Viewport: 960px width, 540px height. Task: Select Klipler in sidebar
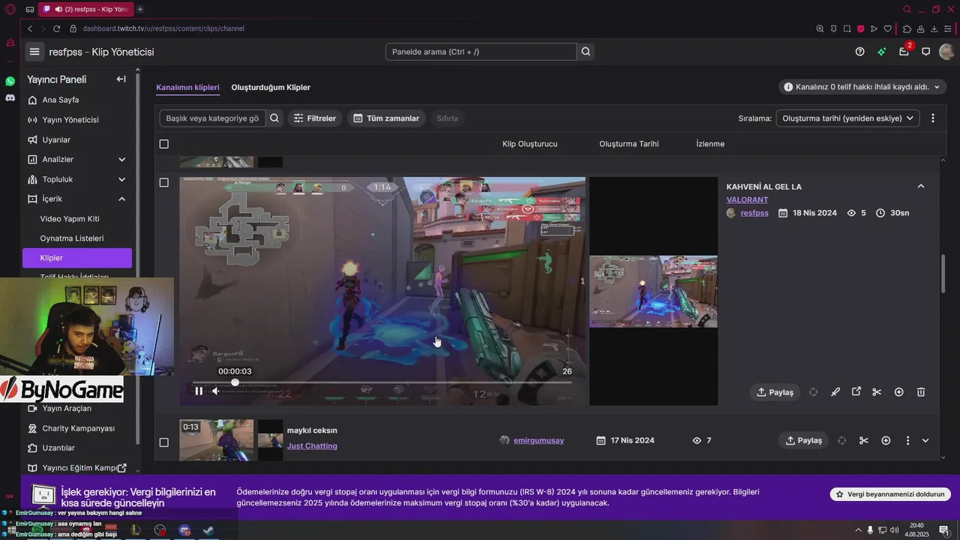pos(77,258)
